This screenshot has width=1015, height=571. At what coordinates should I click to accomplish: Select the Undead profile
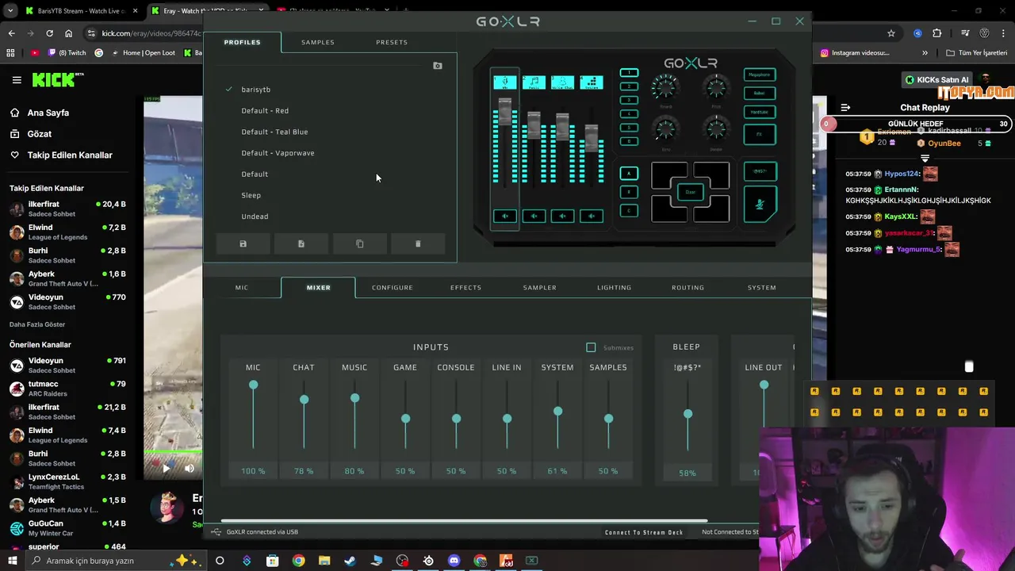click(255, 217)
